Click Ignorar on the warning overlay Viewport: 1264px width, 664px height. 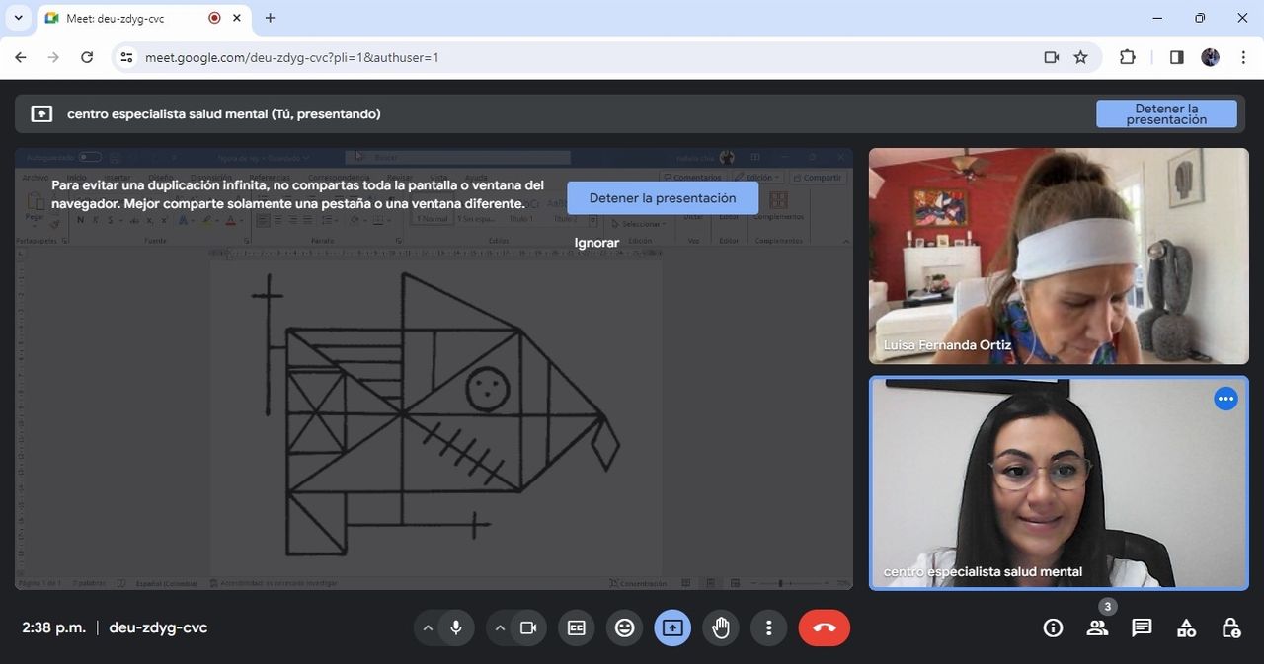click(596, 243)
